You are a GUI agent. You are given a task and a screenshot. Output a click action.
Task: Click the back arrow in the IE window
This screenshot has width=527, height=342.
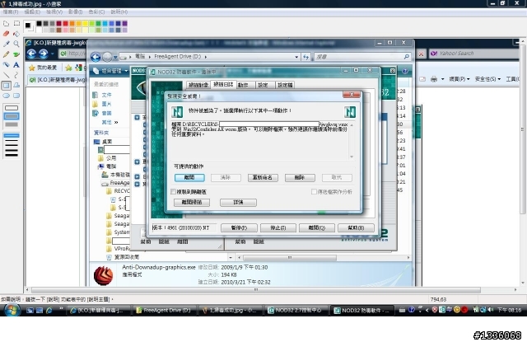click(x=31, y=54)
